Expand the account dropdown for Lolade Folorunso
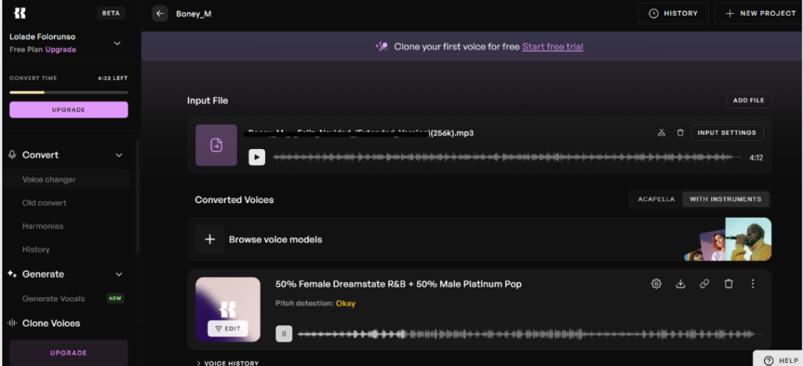The image size is (803, 366). point(117,43)
